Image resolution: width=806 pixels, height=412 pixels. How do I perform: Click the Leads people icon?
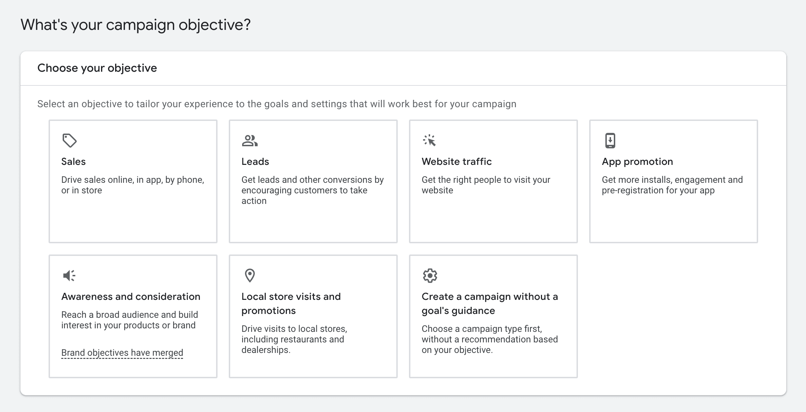[250, 141]
